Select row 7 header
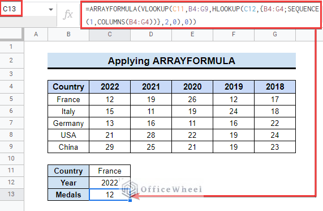Viewport: 323px width, 211px height. 11,123
